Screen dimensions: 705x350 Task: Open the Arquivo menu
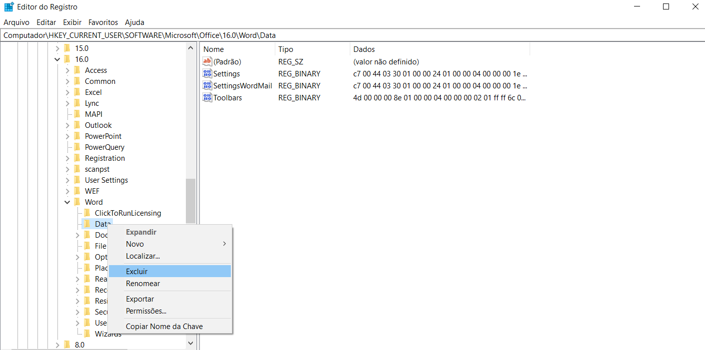[16, 22]
